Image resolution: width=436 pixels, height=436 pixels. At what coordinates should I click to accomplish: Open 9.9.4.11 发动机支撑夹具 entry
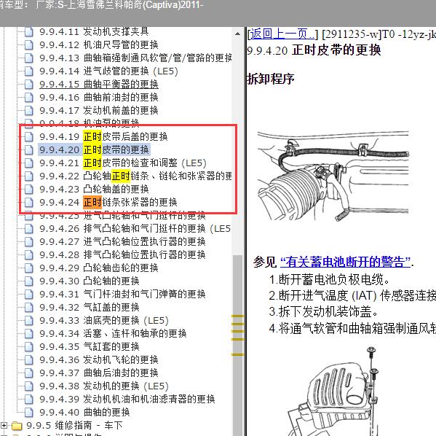(x=94, y=32)
